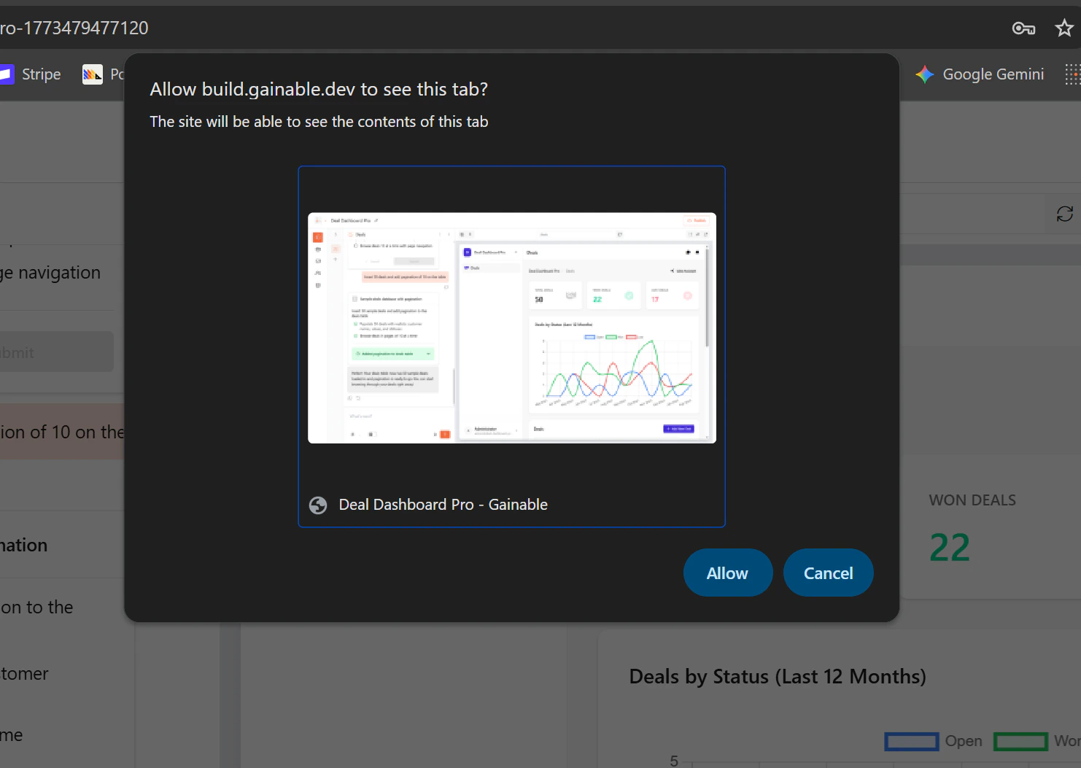Viewport: 1081px width, 768px height.
Task: Toggle the Won series in the chart legend
Action: (1020, 741)
